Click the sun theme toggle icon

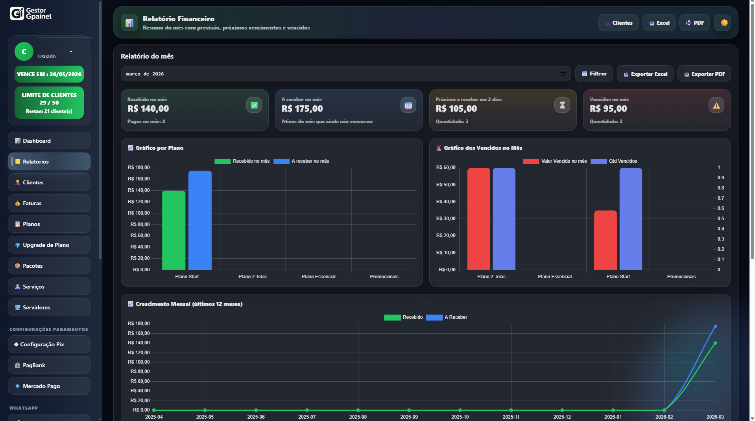click(724, 23)
